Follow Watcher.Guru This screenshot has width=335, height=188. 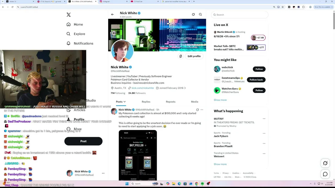tap(259, 90)
